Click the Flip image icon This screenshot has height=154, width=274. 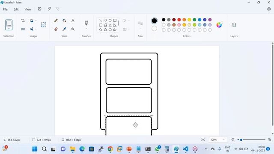click(31, 29)
